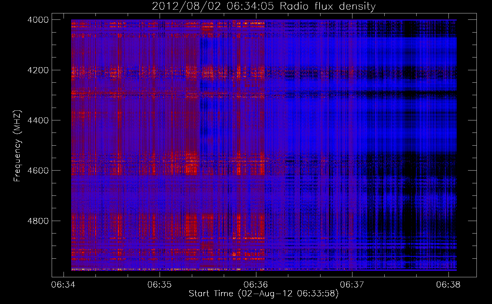The image size is (492, 304).
Task: Select the 4600 frequency tick label
Action: (x=38, y=171)
